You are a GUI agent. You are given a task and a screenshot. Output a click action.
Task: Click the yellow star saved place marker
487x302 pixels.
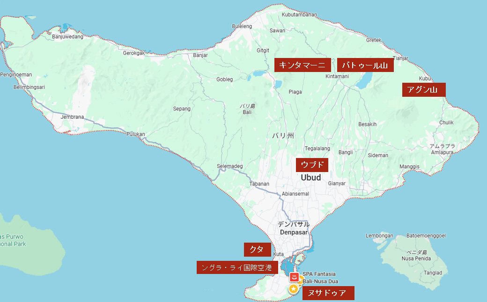294,289
